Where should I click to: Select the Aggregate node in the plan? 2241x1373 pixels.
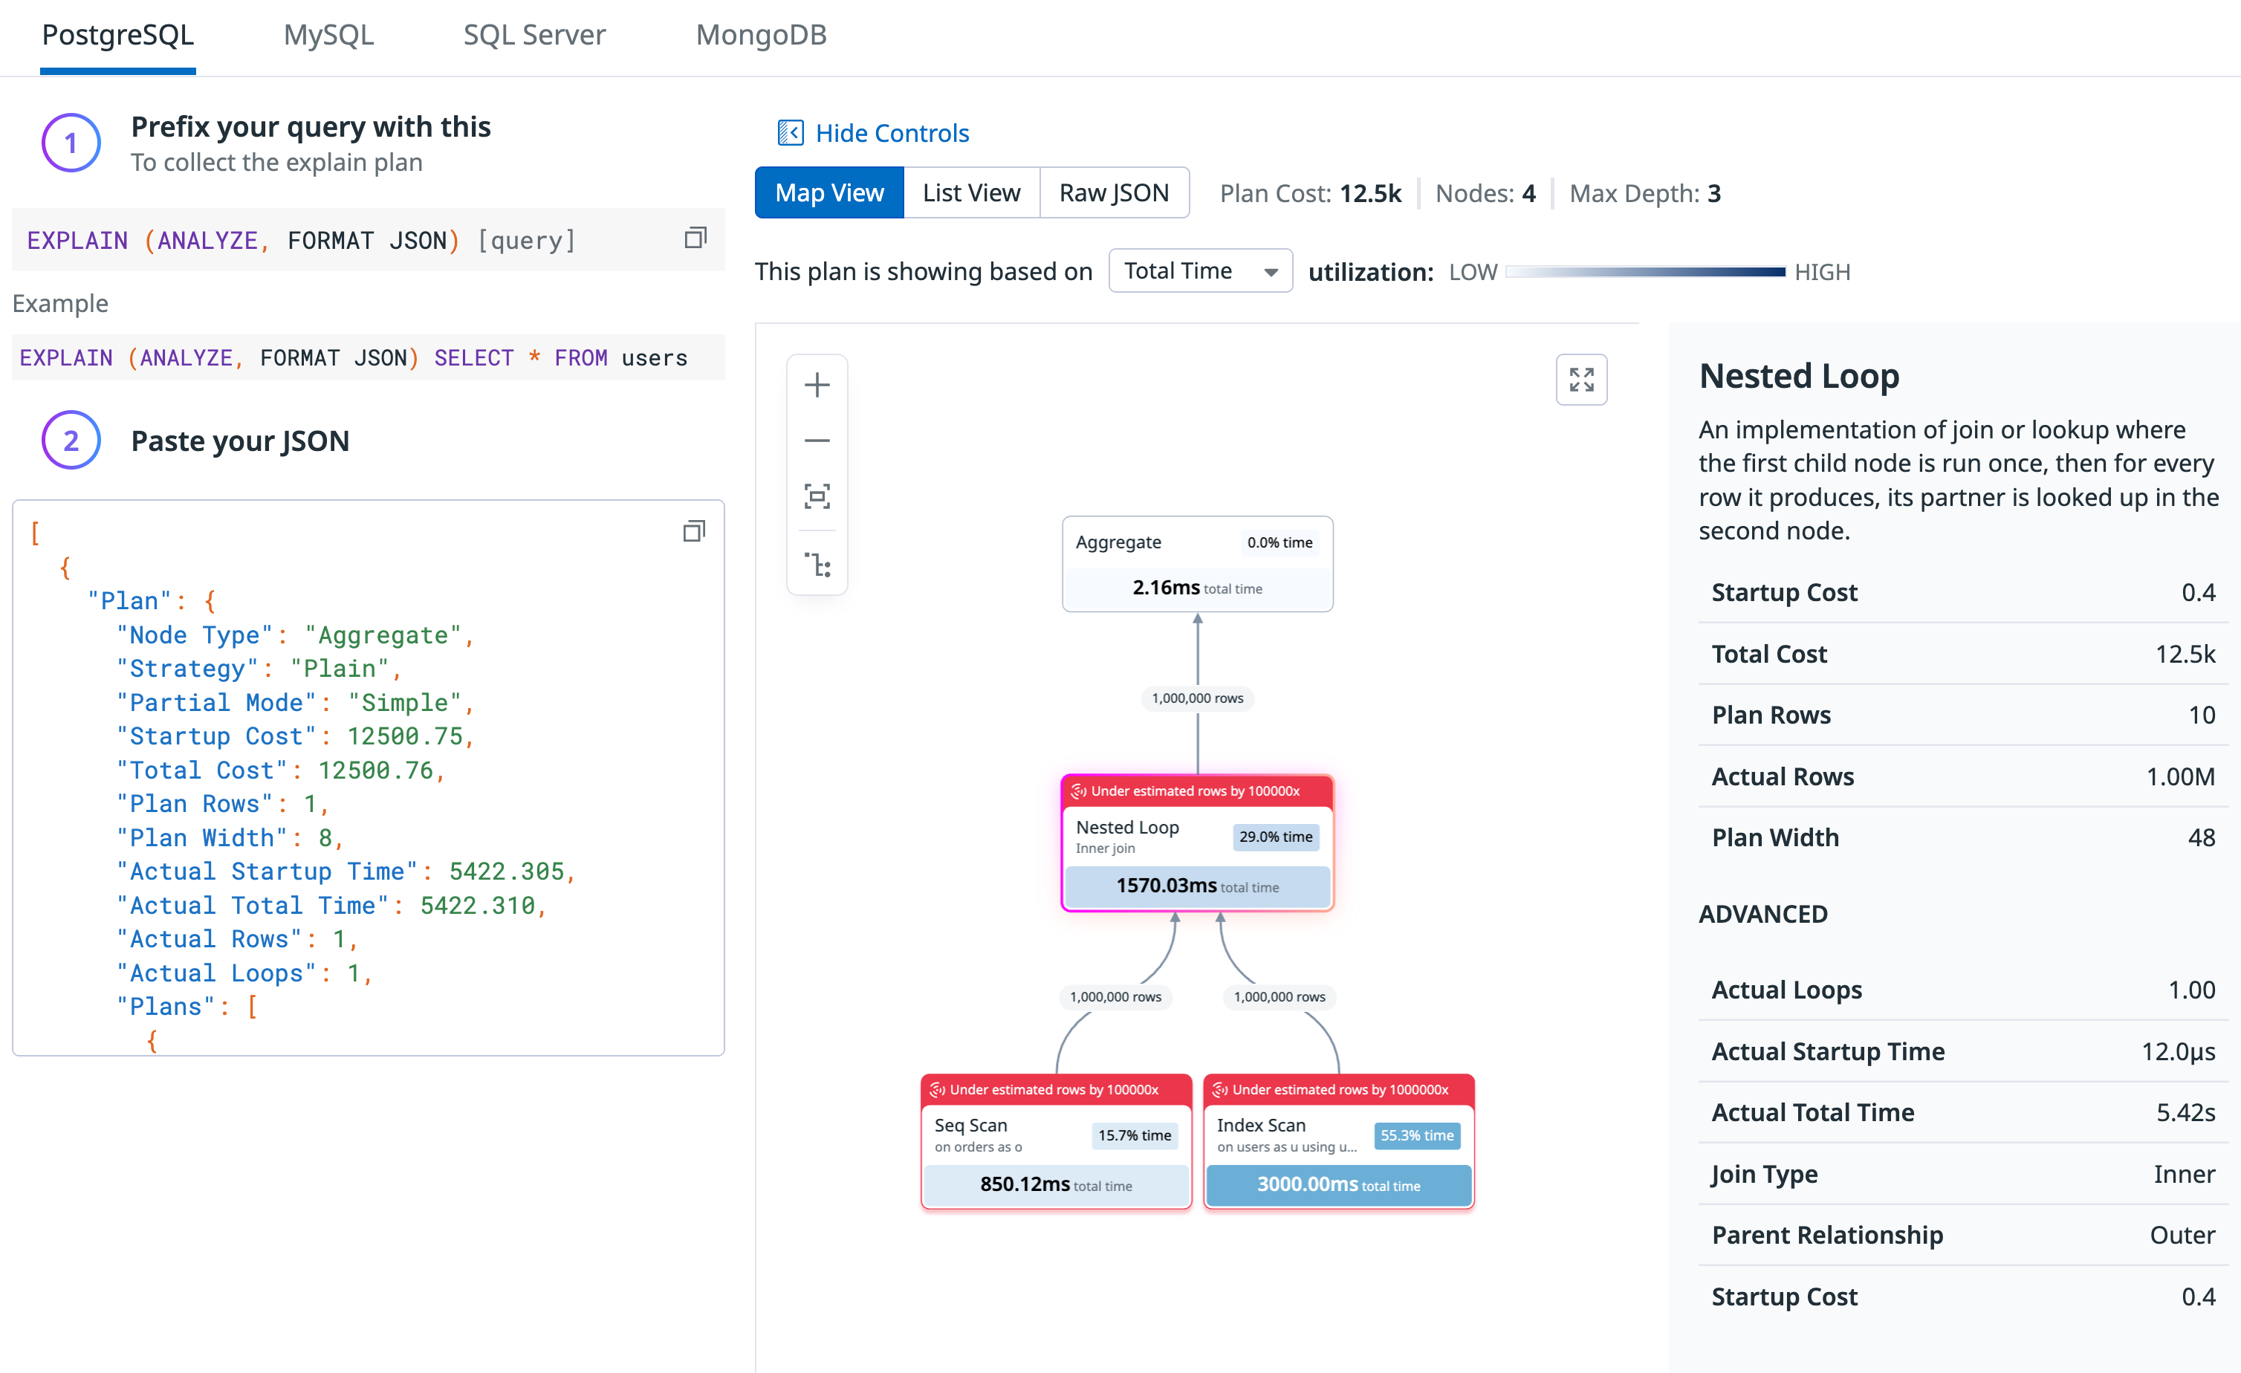point(1196,564)
